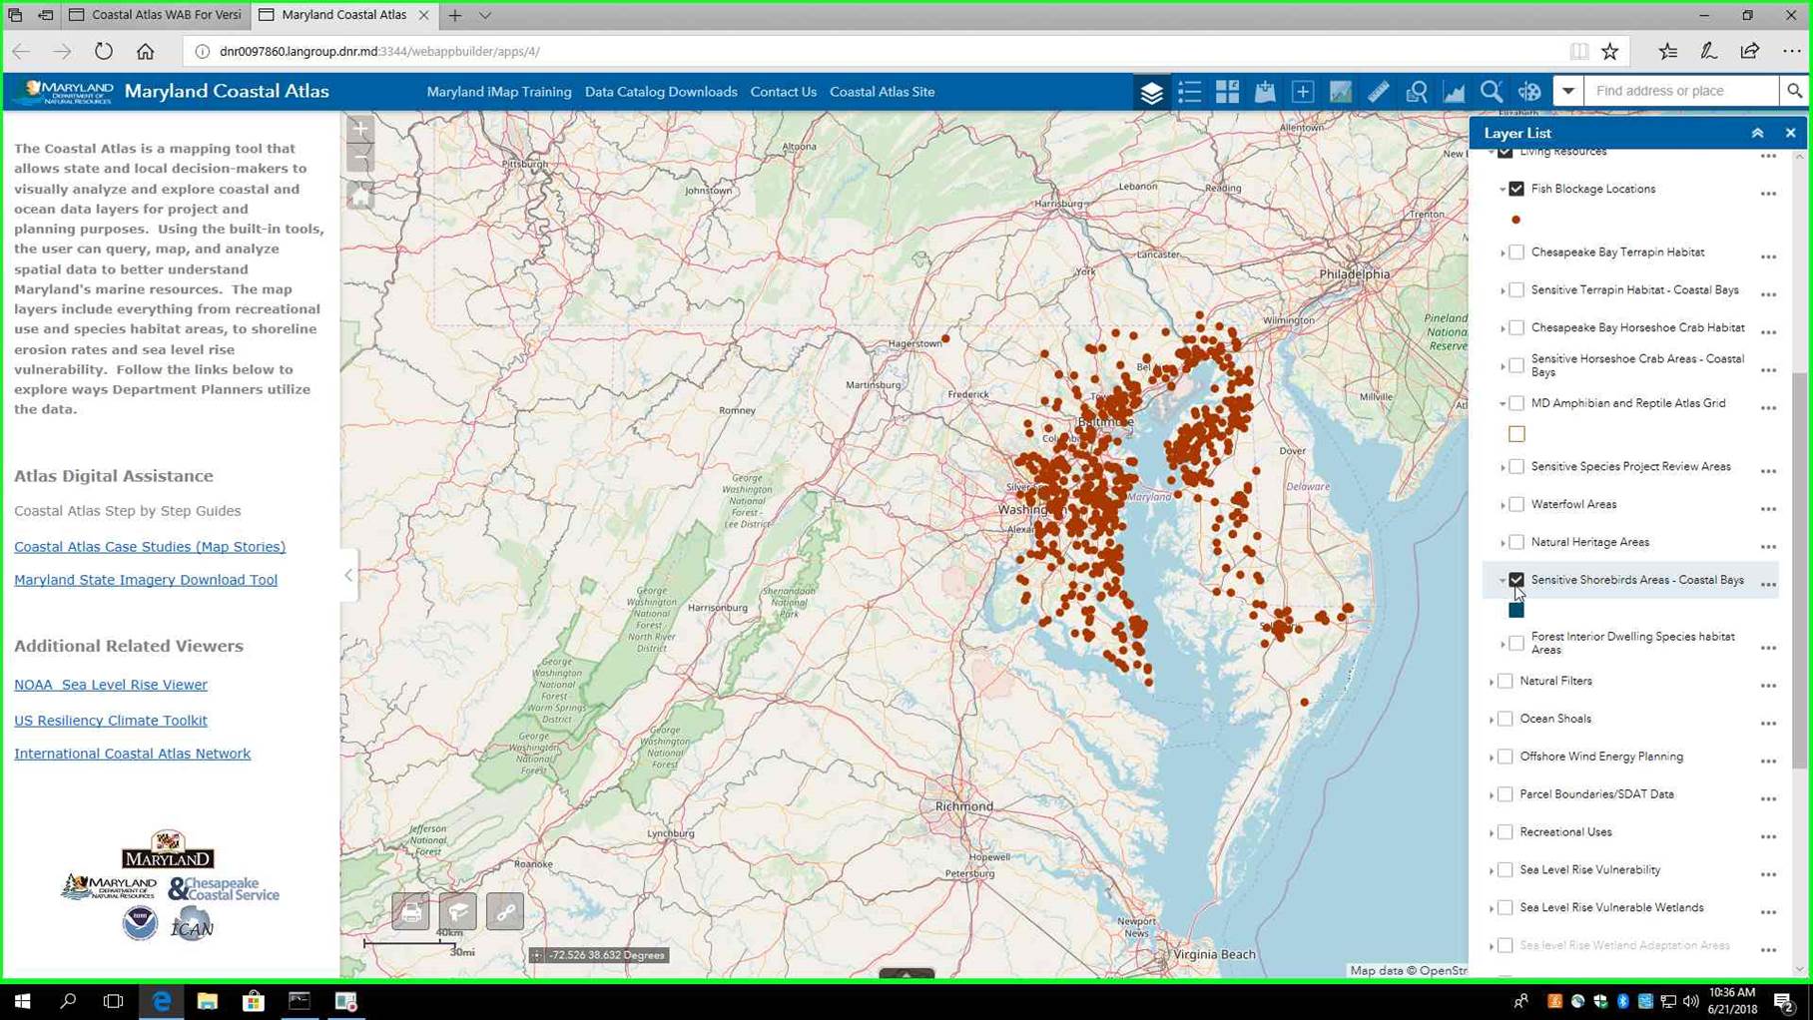1813x1020 pixels.
Task: Click the Print button on the map
Action: pos(410,911)
